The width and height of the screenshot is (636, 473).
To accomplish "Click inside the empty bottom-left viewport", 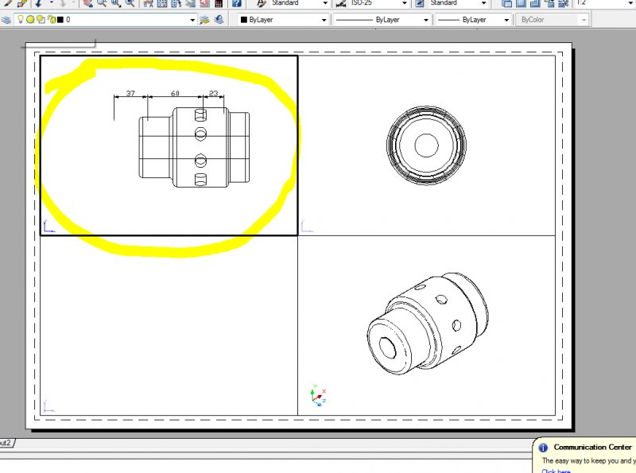I will [169, 325].
